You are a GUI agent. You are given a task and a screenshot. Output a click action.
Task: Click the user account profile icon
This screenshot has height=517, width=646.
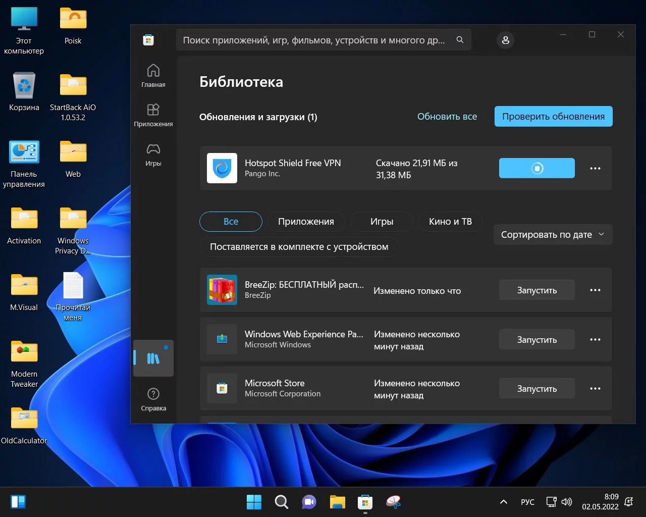505,40
